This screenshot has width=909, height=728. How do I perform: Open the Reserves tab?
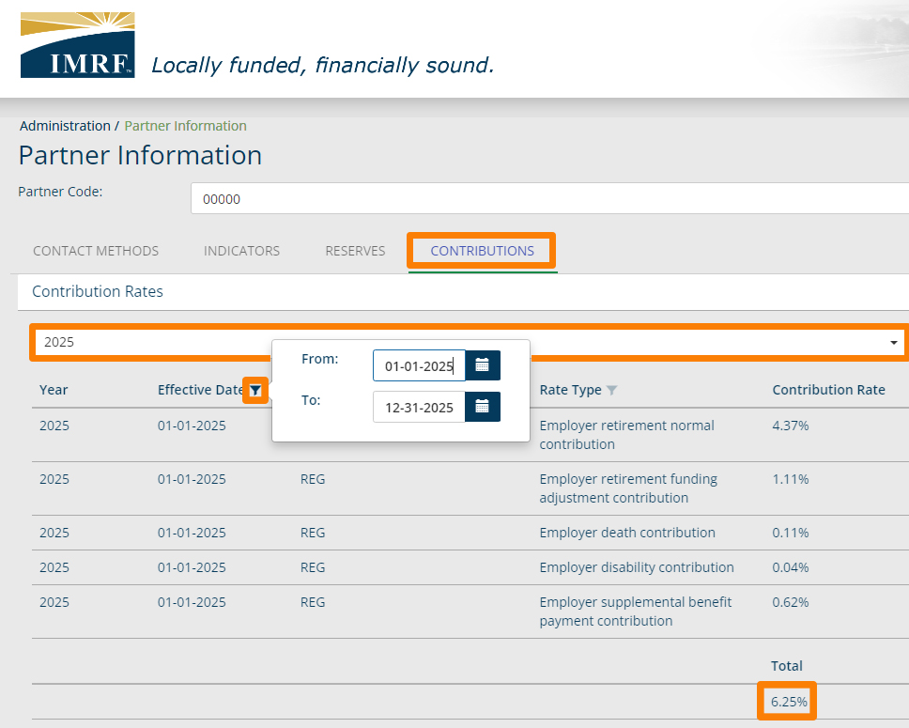tap(355, 251)
